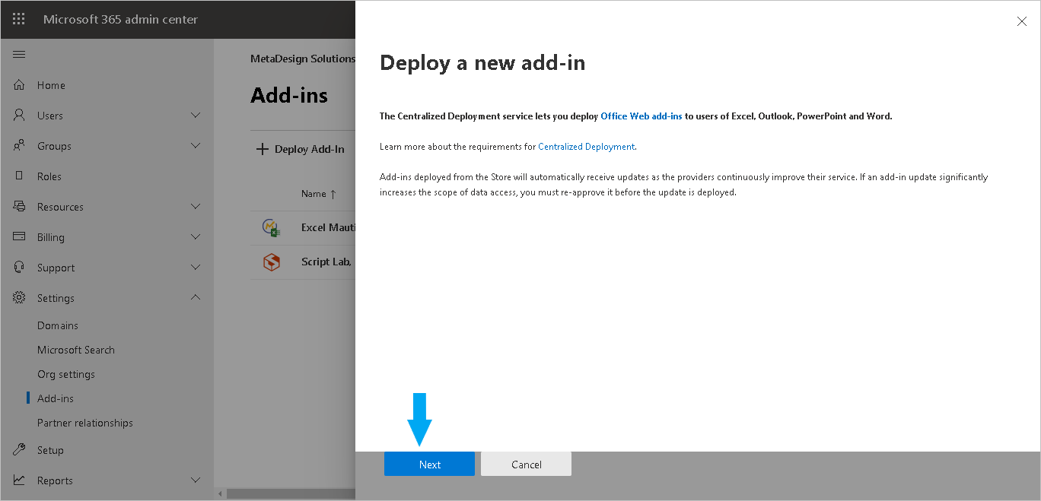Viewport: 1041px width, 501px height.
Task: Click the Next button
Action: (429, 465)
